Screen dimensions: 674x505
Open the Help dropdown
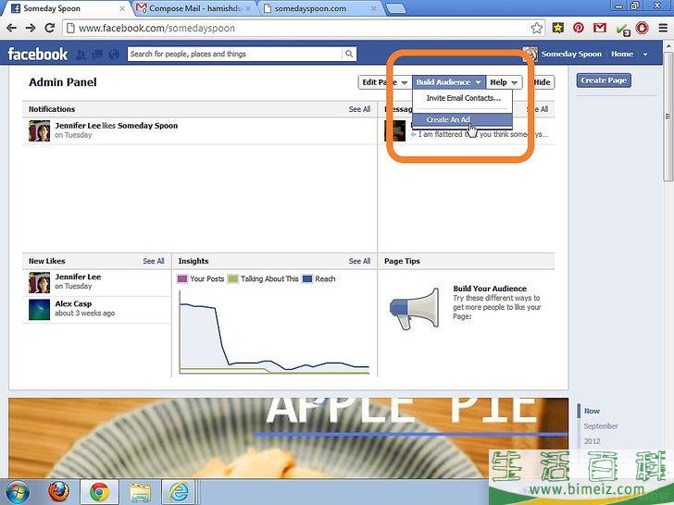point(504,82)
